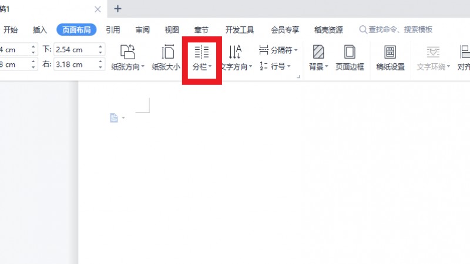This screenshot has width=470, height=264.
Task: Decrease the 右 right margin value
Action: [100, 67]
